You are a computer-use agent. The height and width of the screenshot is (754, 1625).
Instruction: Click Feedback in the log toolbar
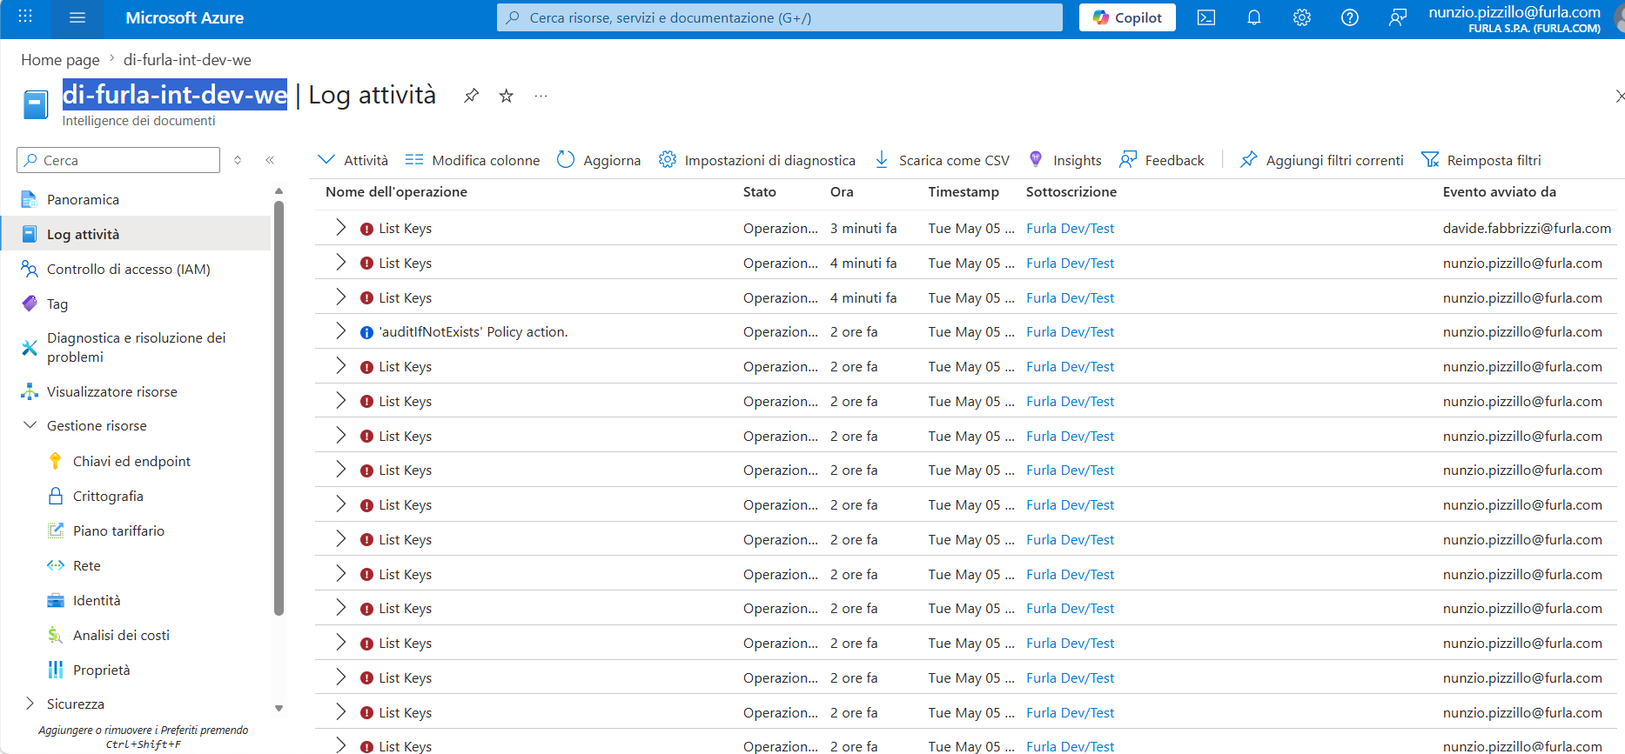(1162, 160)
